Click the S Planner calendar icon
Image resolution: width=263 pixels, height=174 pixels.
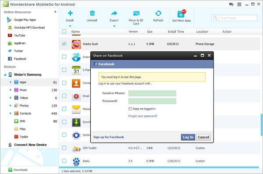click(x=76, y=70)
